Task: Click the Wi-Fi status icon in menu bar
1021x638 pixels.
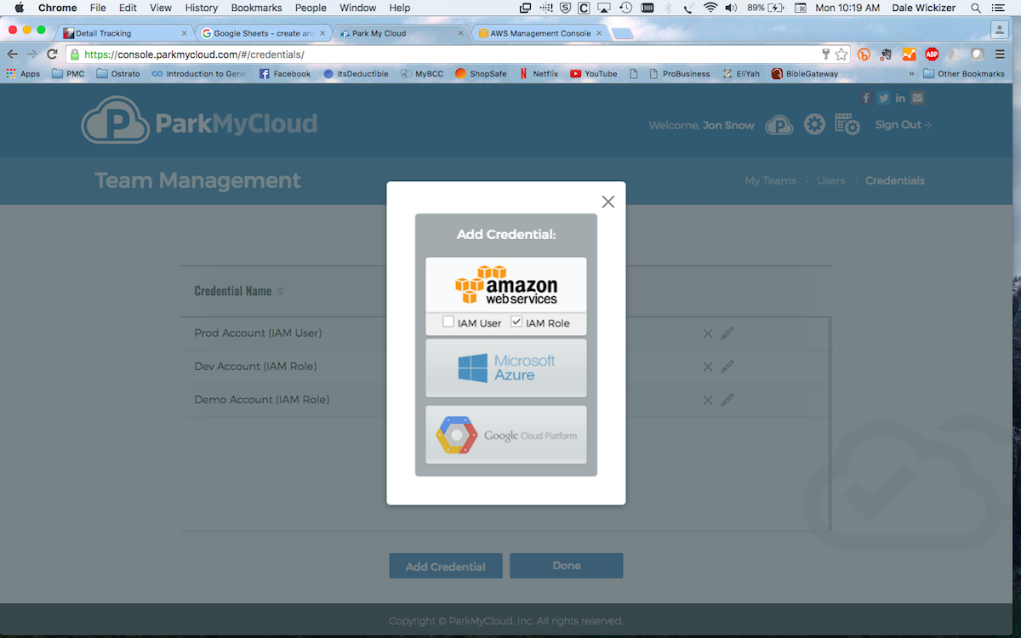Action: [x=710, y=8]
